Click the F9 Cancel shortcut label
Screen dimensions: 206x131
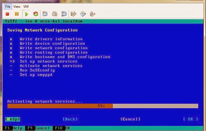pos(39,128)
